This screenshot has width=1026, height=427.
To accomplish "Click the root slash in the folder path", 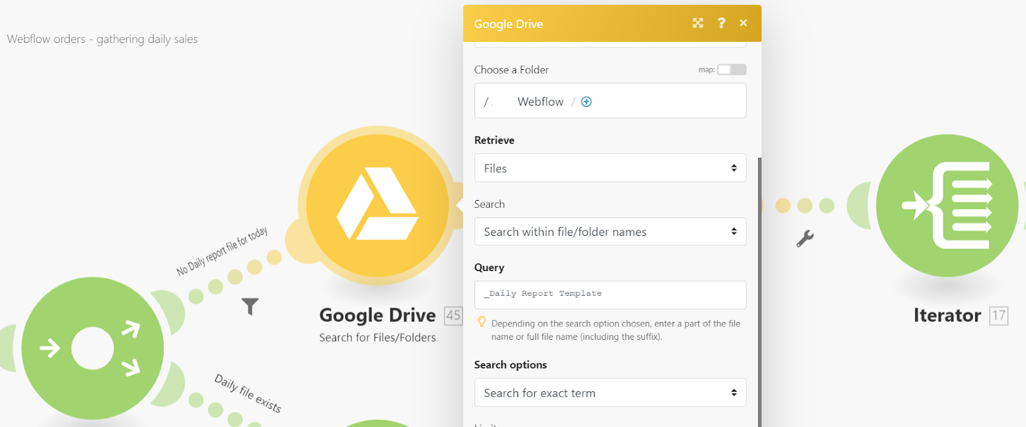I will click(486, 102).
